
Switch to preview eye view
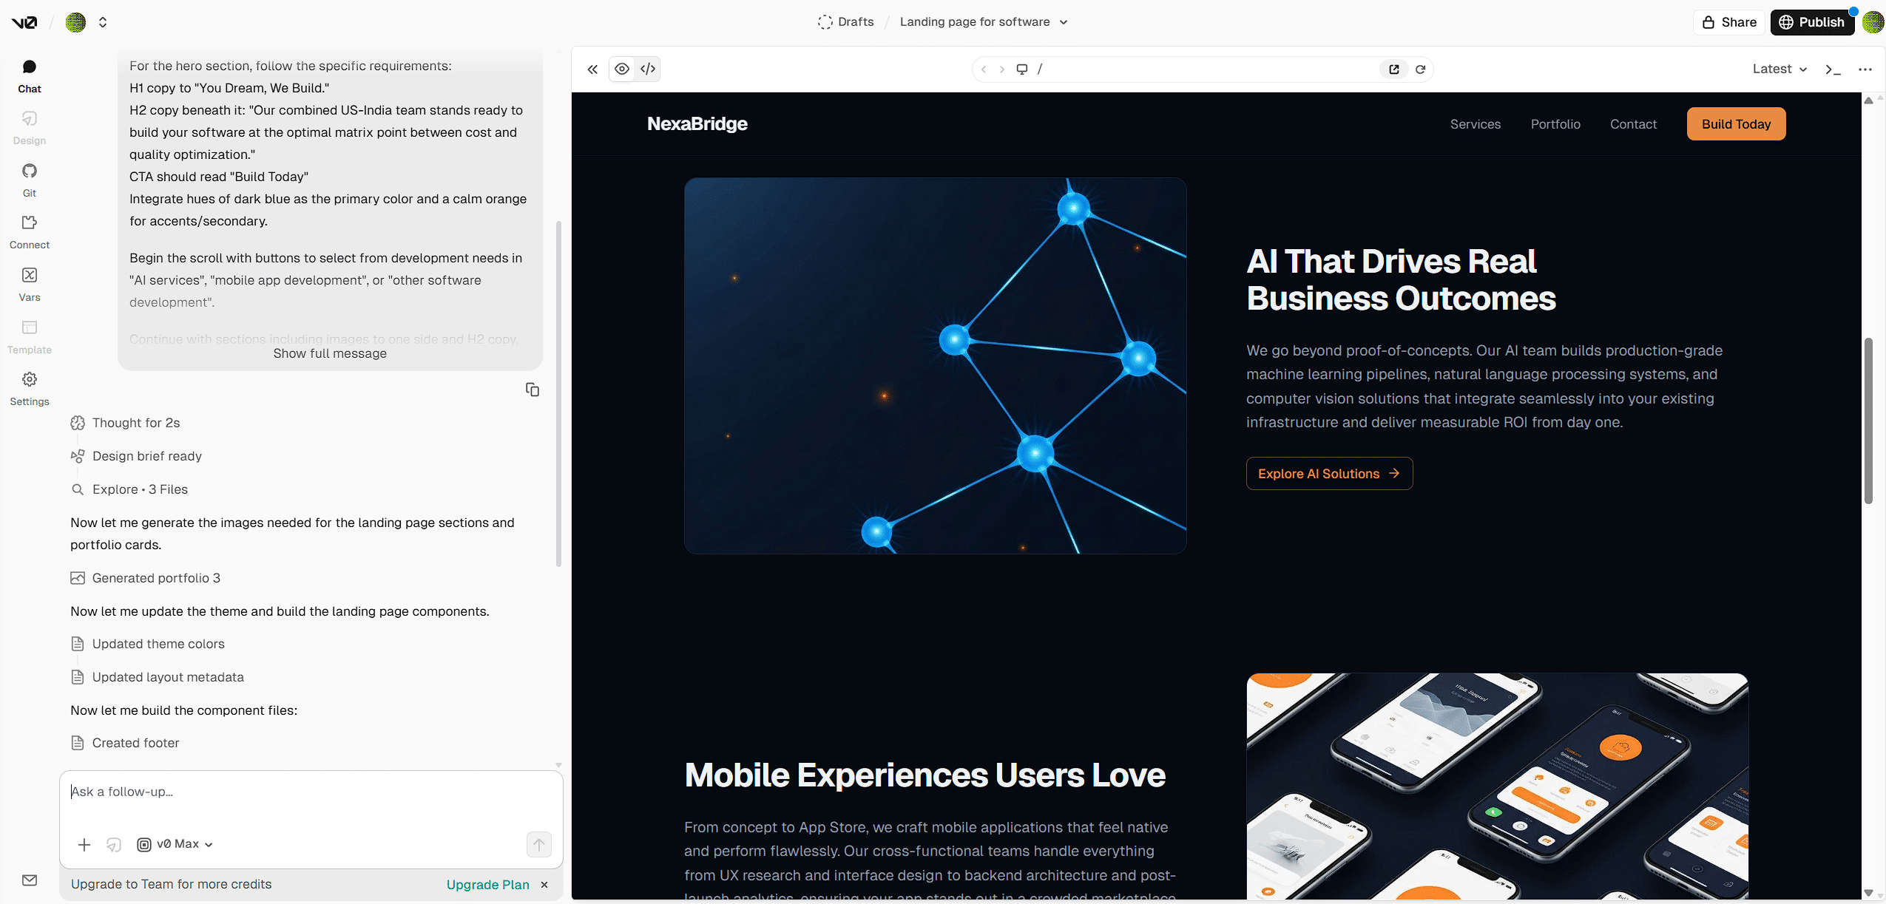click(x=622, y=69)
